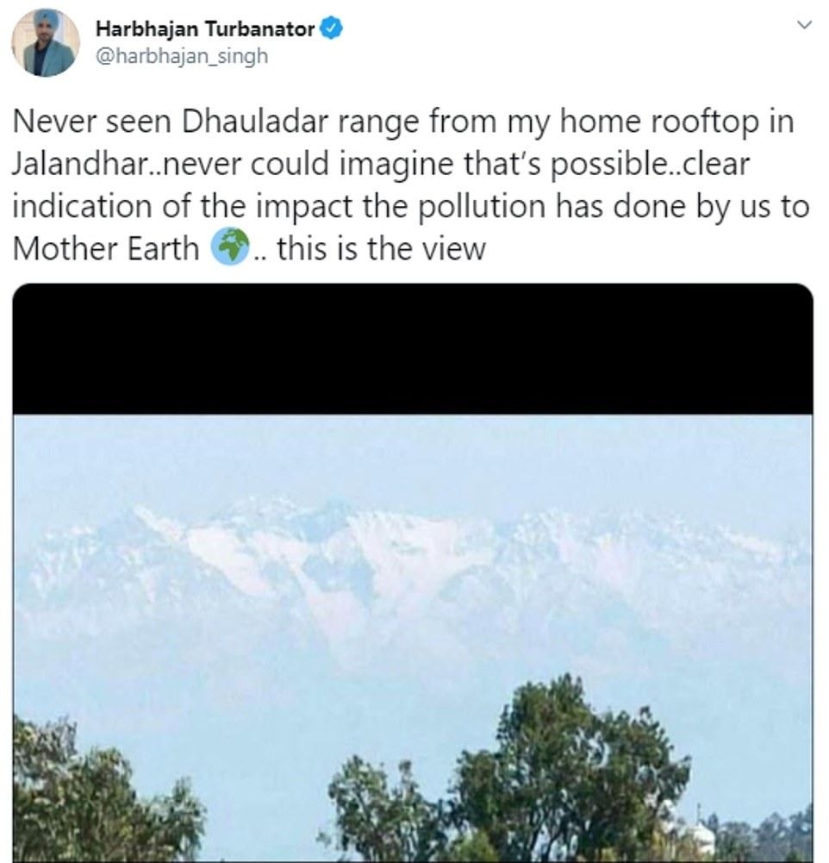Viewport: 829px width, 863px height.
Task: Open the Harbhajan Turbanator profile name
Action: [x=204, y=29]
